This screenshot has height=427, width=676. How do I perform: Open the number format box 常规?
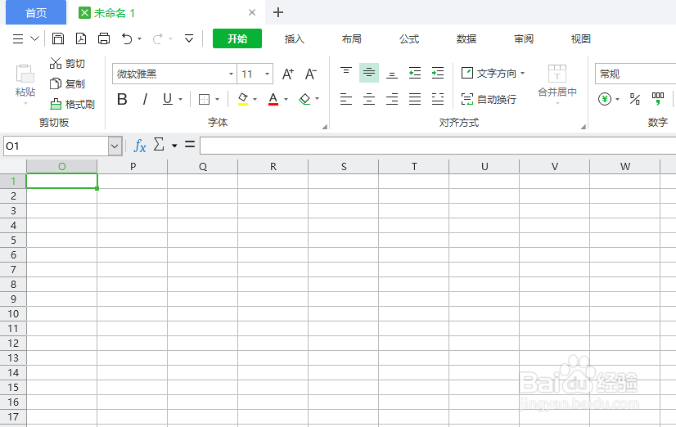click(635, 74)
